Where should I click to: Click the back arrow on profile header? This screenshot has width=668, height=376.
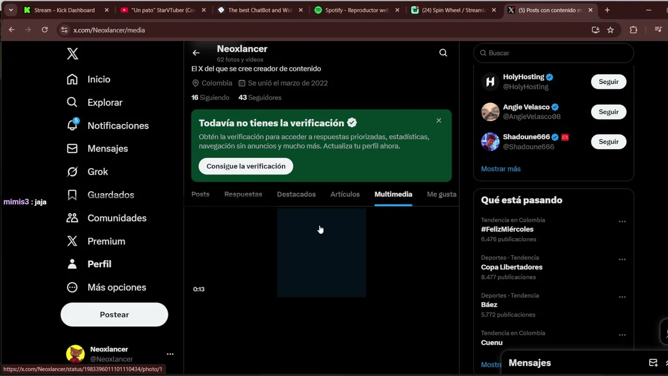(x=196, y=53)
